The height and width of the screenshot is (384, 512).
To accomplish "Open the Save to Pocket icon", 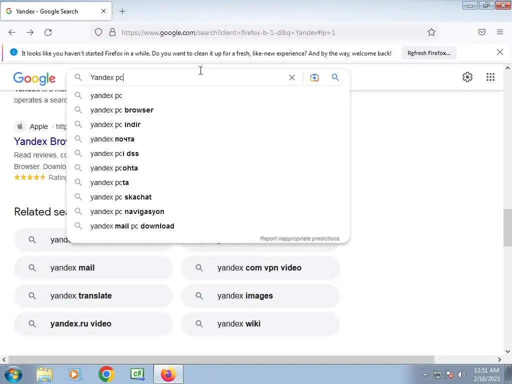I will [x=482, y=32].
